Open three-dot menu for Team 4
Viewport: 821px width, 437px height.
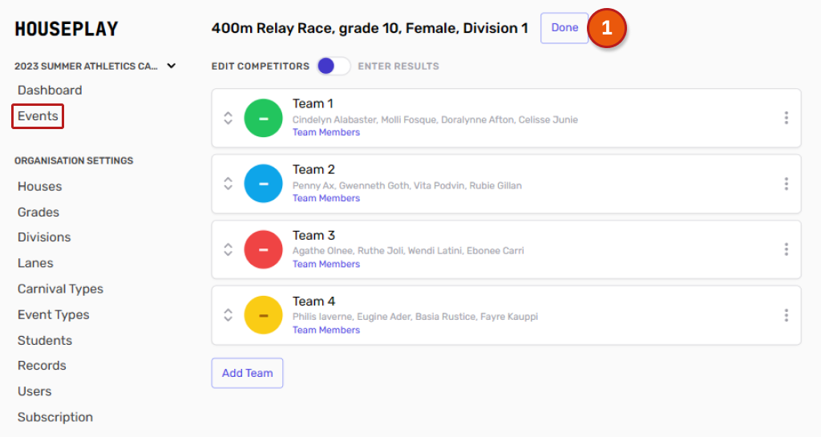click(x=786, y=315)
